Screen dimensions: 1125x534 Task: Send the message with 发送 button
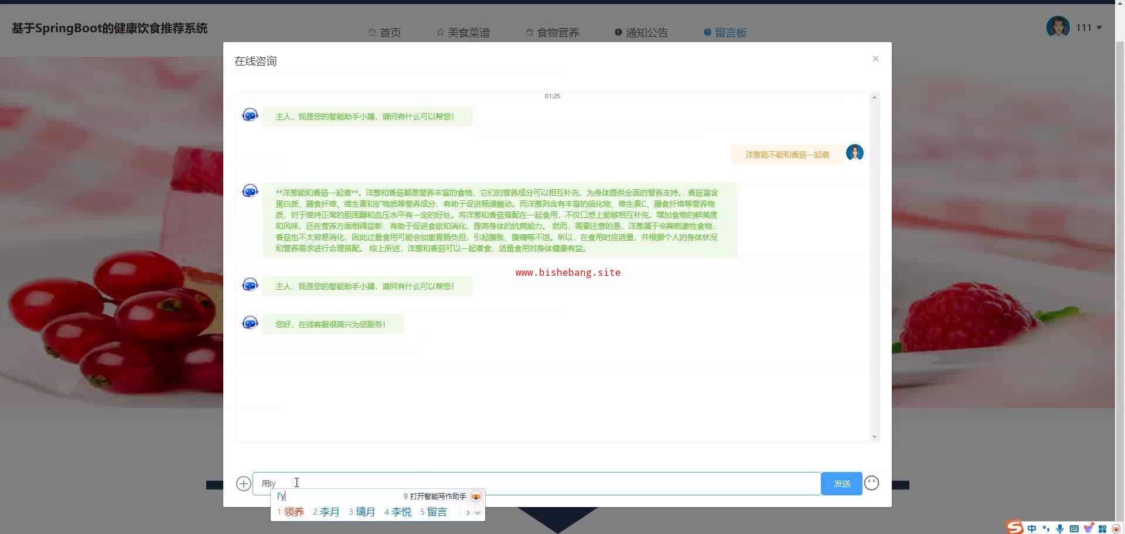point(841,484)
